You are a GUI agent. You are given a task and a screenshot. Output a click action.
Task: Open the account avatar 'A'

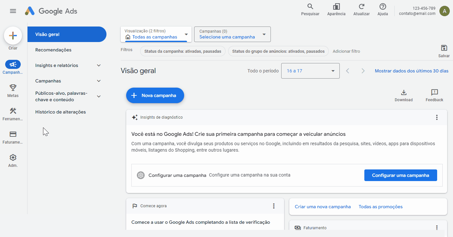(445, 11)
